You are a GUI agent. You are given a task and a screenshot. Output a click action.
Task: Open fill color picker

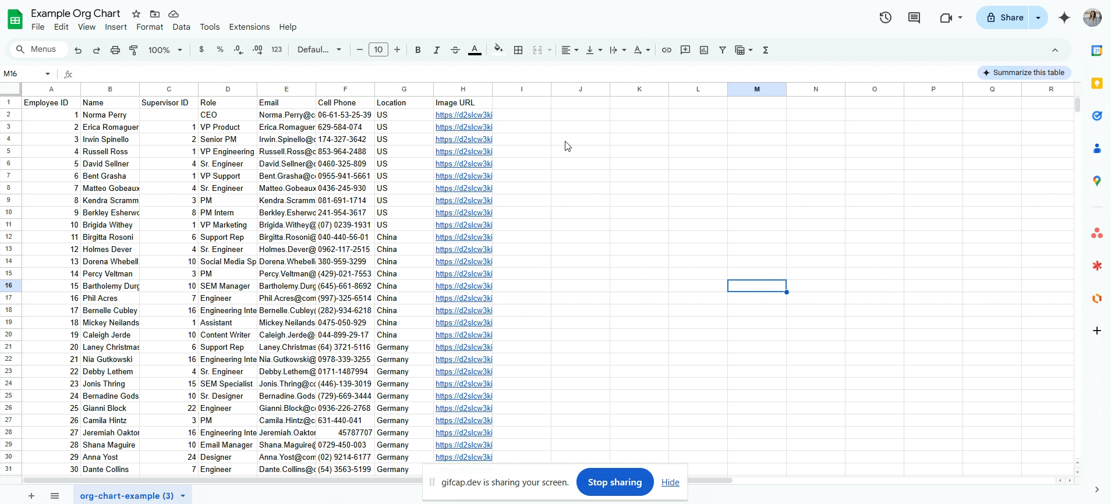coord(498,49)
